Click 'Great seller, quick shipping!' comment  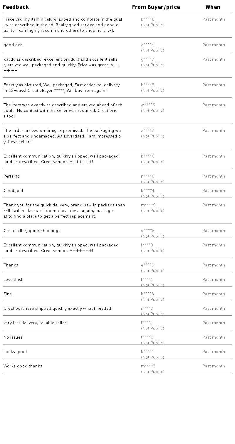coord(31,231)
